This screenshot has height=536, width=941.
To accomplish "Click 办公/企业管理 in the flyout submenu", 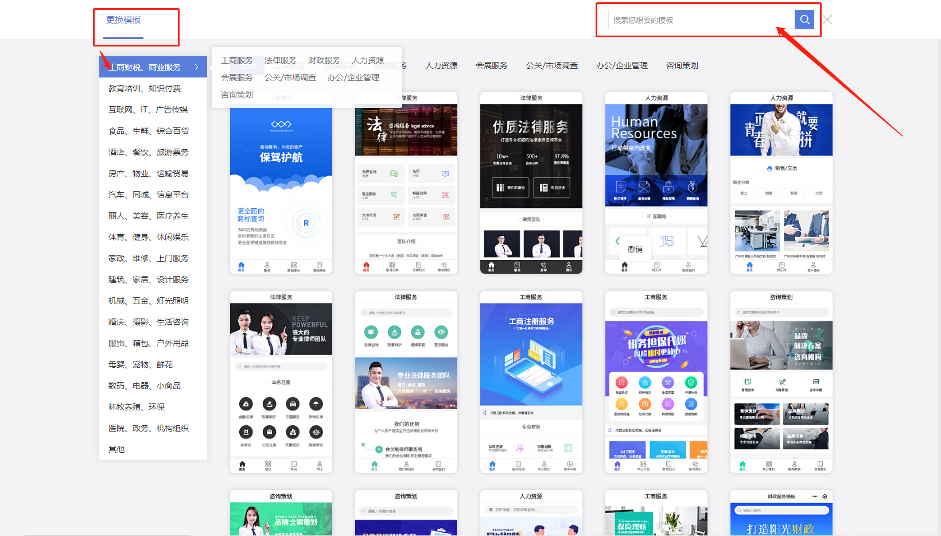I will [x=353, y=77].
